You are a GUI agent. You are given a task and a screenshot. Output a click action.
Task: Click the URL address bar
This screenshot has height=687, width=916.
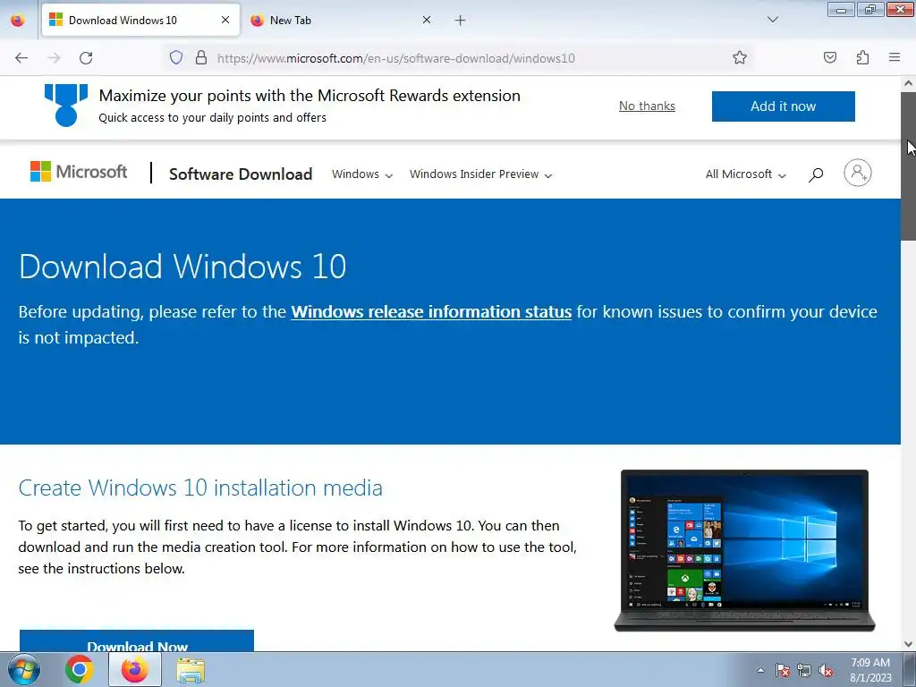(455, 58)
